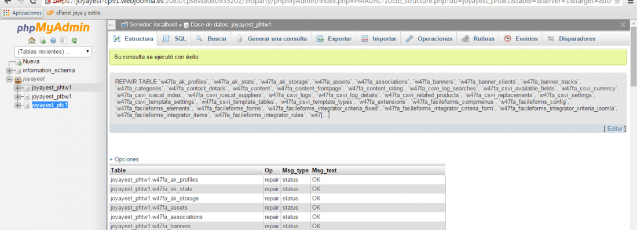
Task: Click the Generar una consulta icon
Action: pos(240,39)
